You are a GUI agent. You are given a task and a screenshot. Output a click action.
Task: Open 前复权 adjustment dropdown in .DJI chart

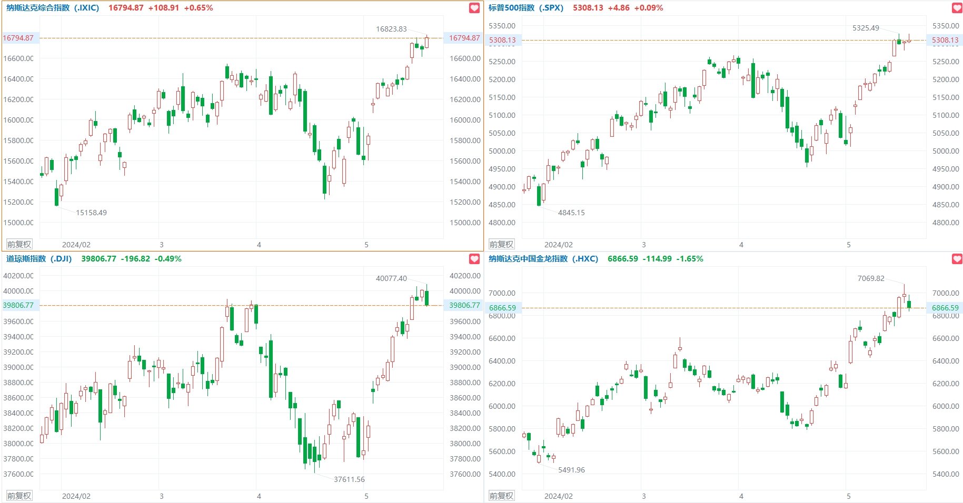point(19,496)
